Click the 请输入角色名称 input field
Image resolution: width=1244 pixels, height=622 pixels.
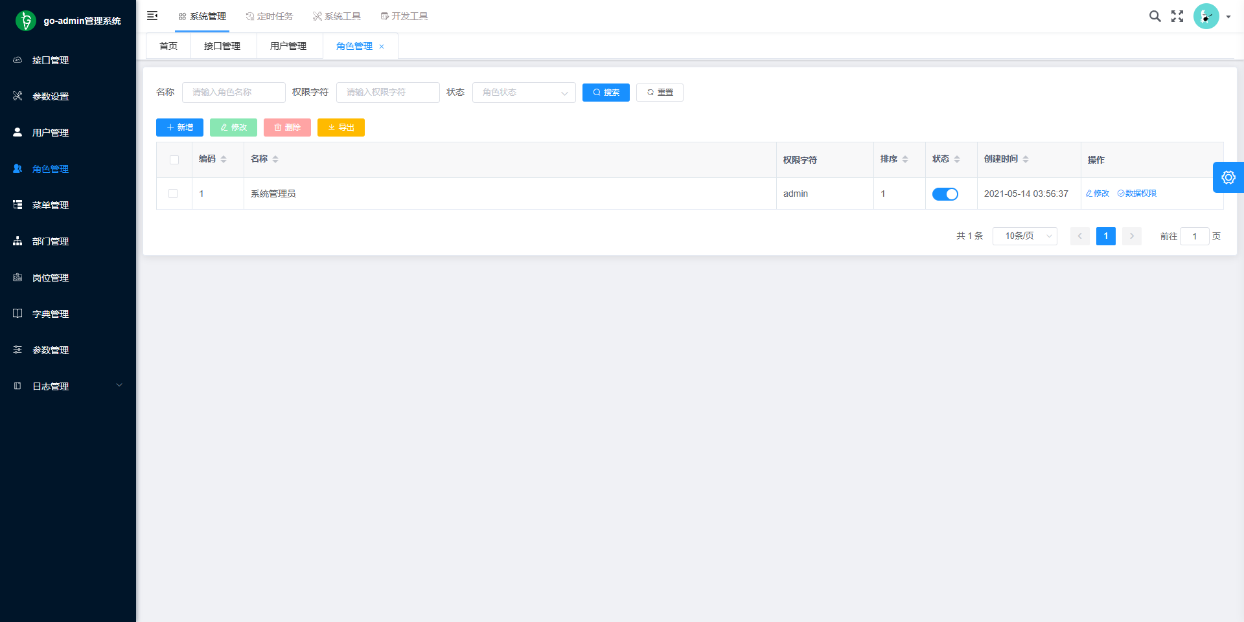pos(233,93)
